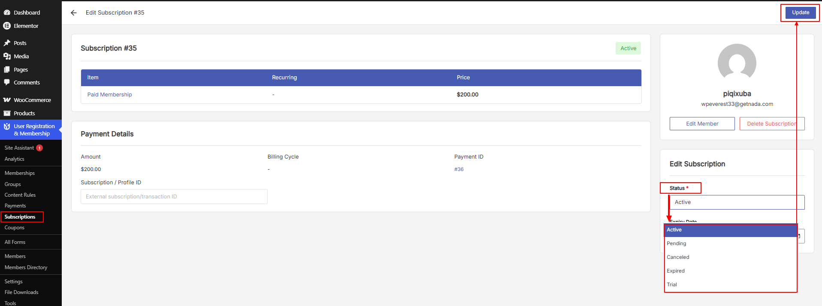
Task: Click the $200.00 value under Amount
Action: point(91,169)
